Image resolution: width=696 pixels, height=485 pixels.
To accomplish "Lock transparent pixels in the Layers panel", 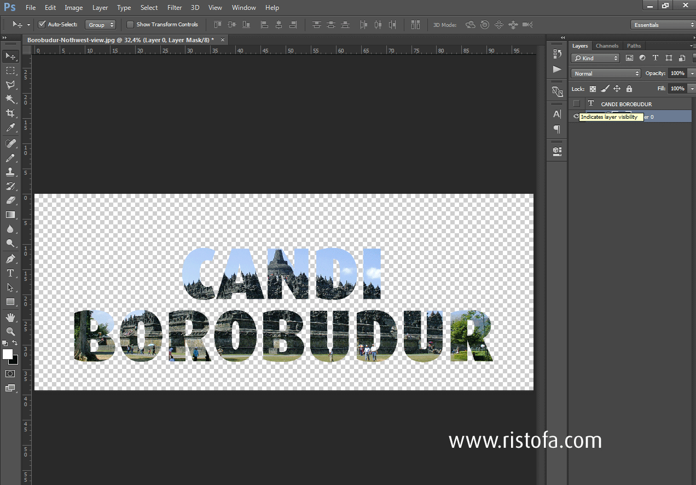I will coord(593,88).
